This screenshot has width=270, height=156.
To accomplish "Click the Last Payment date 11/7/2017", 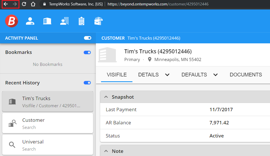I will point(221,110).
